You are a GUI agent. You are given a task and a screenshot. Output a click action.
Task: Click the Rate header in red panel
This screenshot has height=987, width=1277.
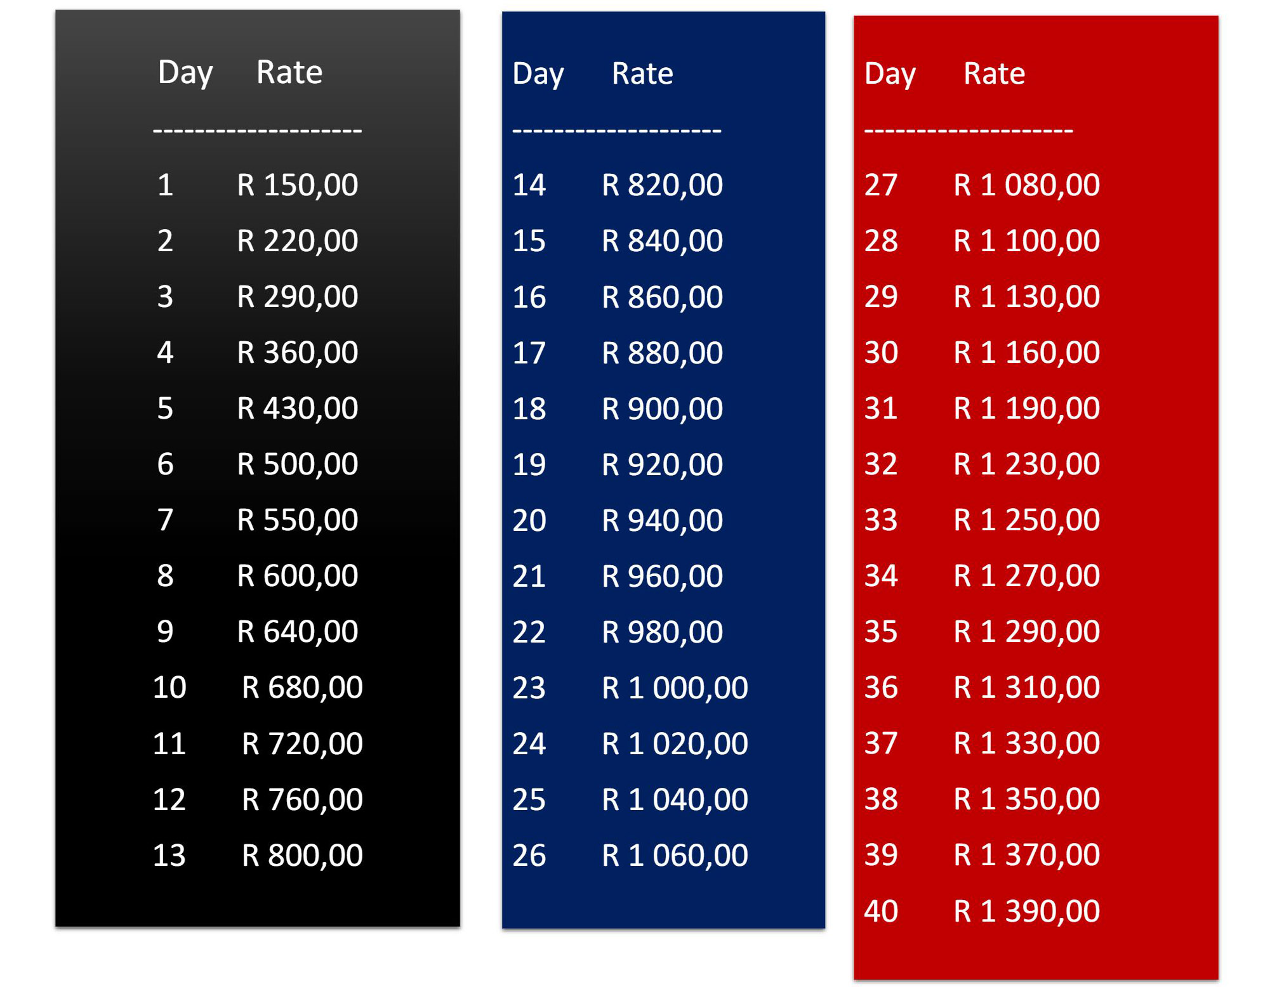pyautogui.click(x=994, y=74)
